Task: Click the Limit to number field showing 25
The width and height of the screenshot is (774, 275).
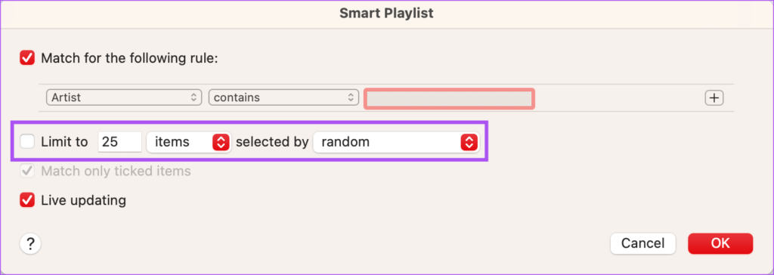Action: coord(120,142)
